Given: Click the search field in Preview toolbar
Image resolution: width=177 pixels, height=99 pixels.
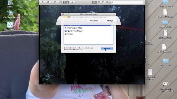Looking at the screenshot, I should pos(127,2).
